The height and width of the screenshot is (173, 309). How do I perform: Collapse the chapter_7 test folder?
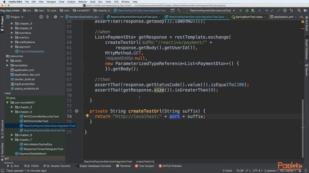pyautogui.click(x=12, y=140)
